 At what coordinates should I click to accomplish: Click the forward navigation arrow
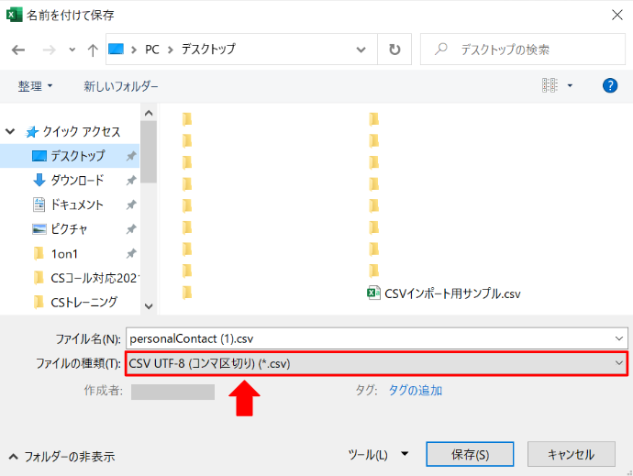(49, 50)
